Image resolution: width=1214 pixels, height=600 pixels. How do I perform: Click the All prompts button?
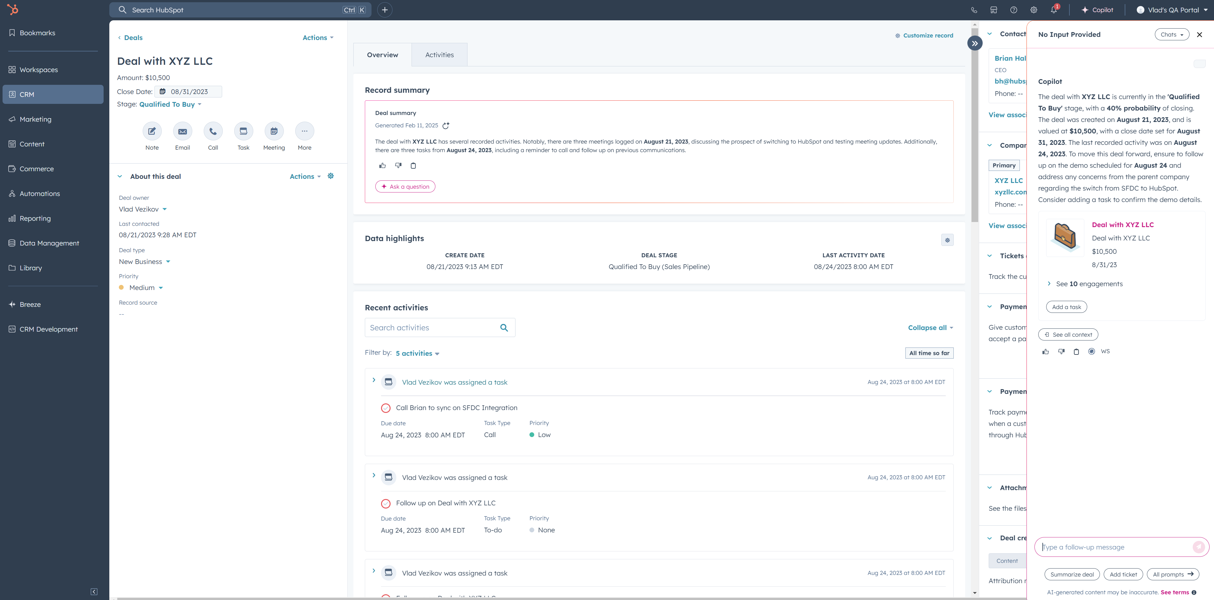click(x=1173, y=575)
